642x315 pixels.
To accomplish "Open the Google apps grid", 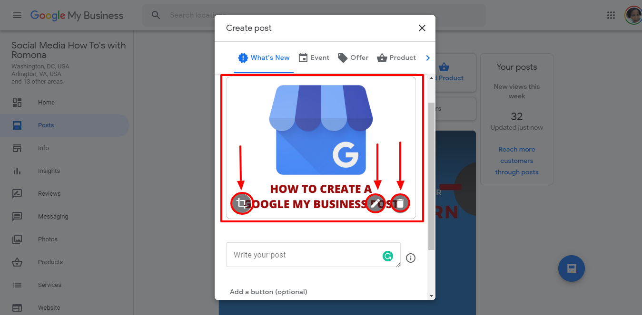I will click(611, 15).
